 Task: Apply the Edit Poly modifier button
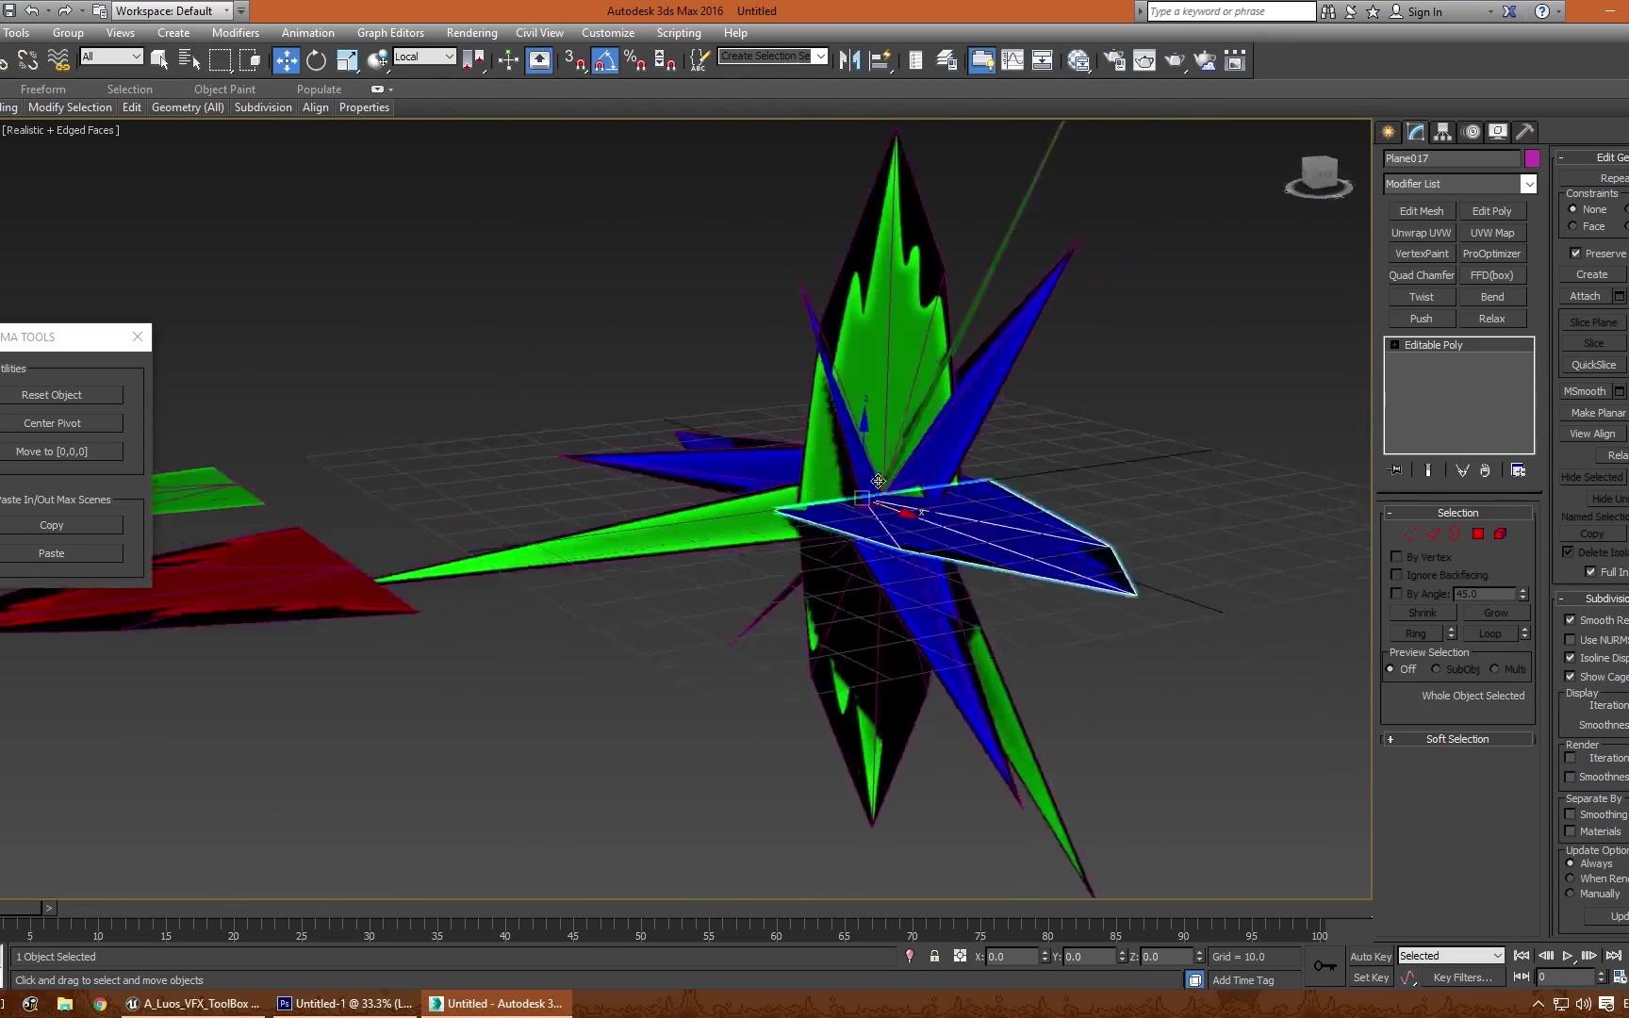coord(1491,210)
